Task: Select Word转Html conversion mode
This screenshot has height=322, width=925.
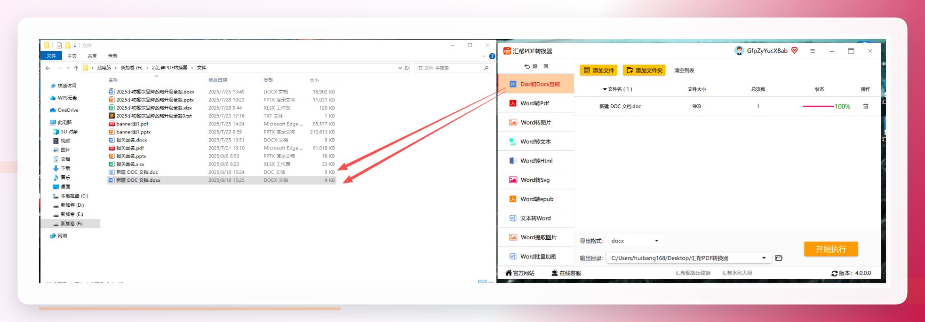Action: [536, 161]
